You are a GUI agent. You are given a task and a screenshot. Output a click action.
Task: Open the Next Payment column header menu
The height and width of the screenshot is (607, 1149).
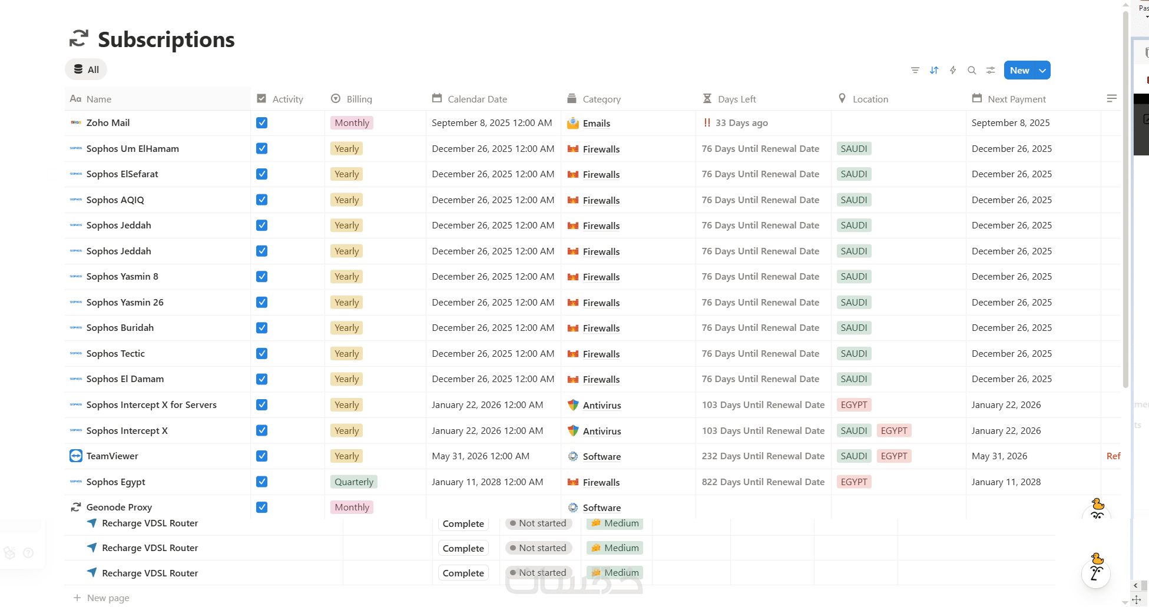pyautogui.click(x=1034, y=99)
